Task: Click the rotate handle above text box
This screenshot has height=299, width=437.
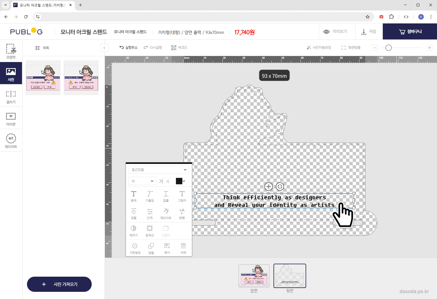Action: (280, 186)
